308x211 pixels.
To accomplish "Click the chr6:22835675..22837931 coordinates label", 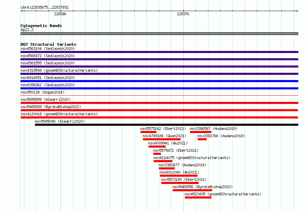I will 45,8.
